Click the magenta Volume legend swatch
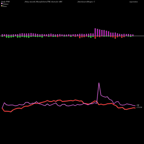The height and width of the screenshot is (144, 144). click(2, 3)
